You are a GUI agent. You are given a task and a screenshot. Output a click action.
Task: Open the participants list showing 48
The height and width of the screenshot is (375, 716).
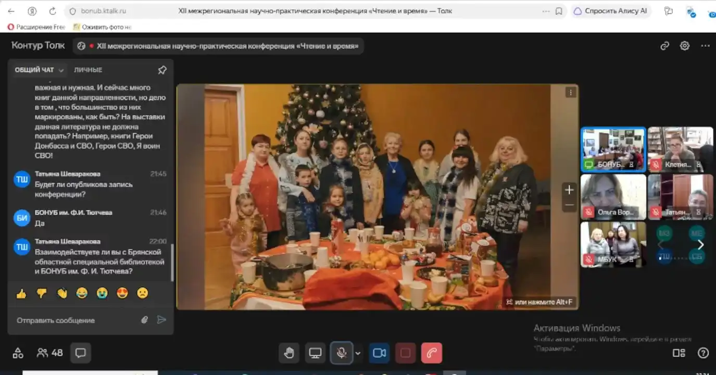click(x=50, y=353)
